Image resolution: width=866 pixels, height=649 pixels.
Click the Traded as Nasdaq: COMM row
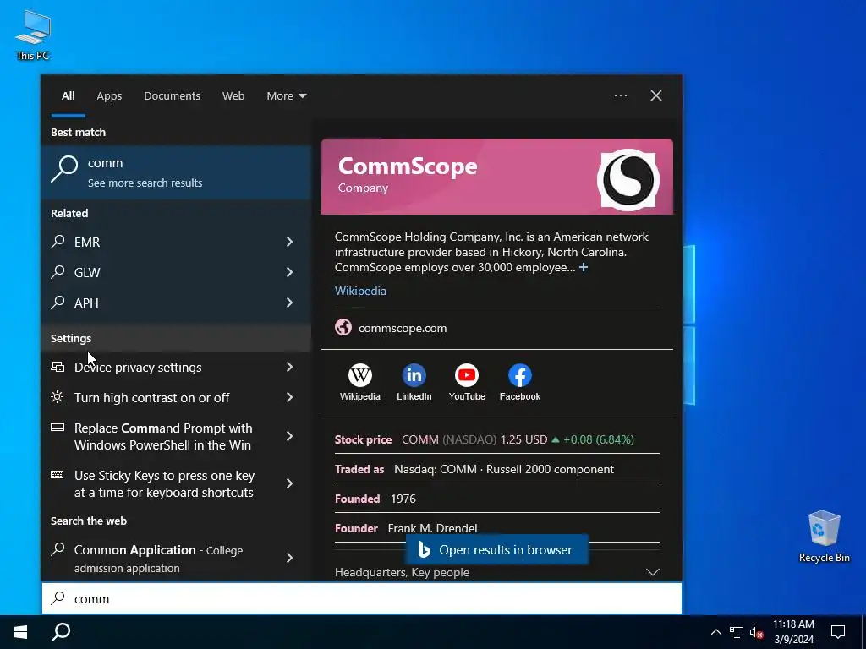496,469
